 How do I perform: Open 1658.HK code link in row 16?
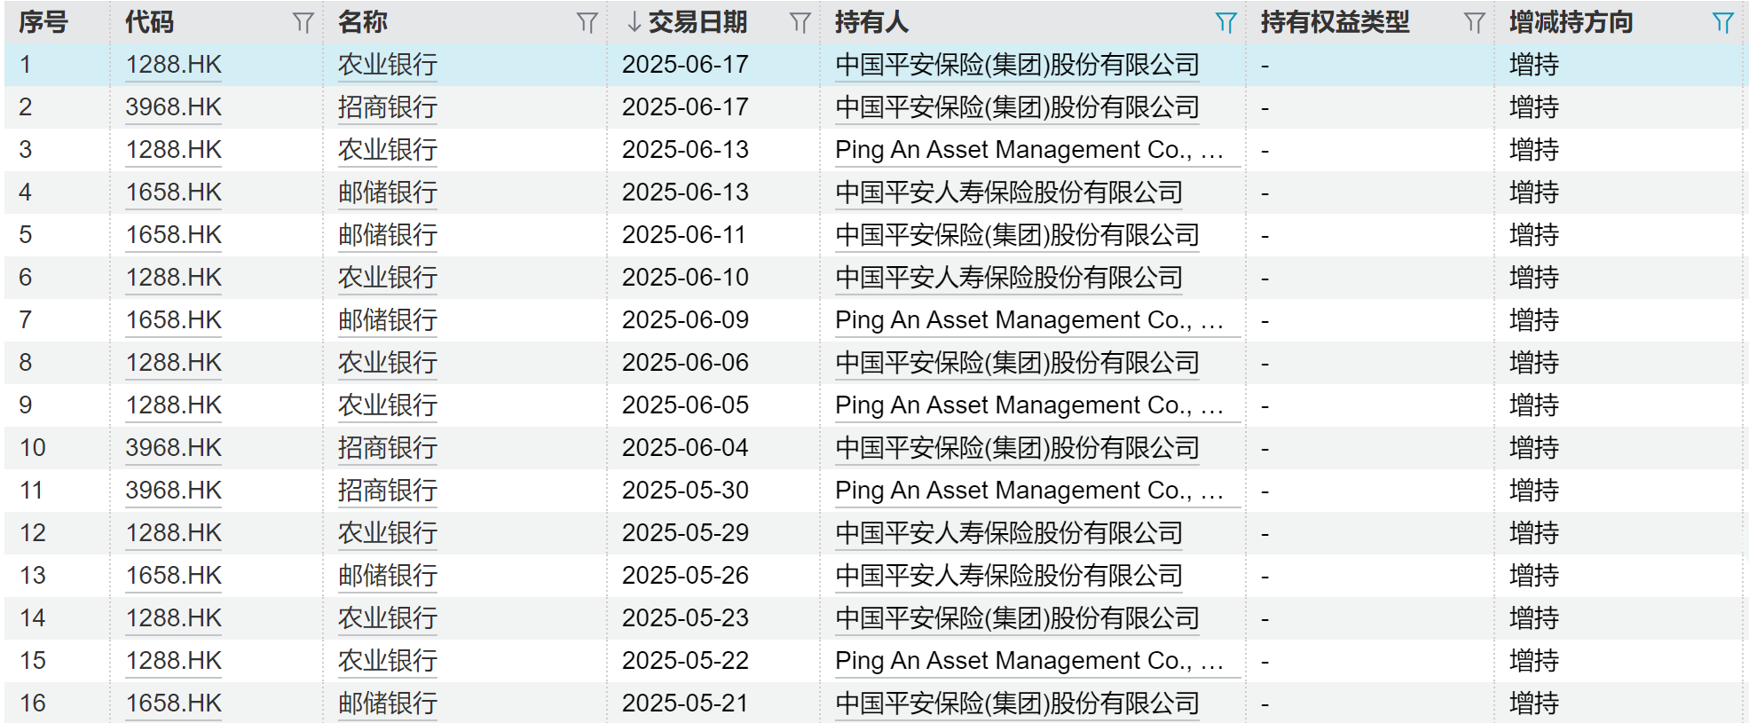(x=174, y=703)
